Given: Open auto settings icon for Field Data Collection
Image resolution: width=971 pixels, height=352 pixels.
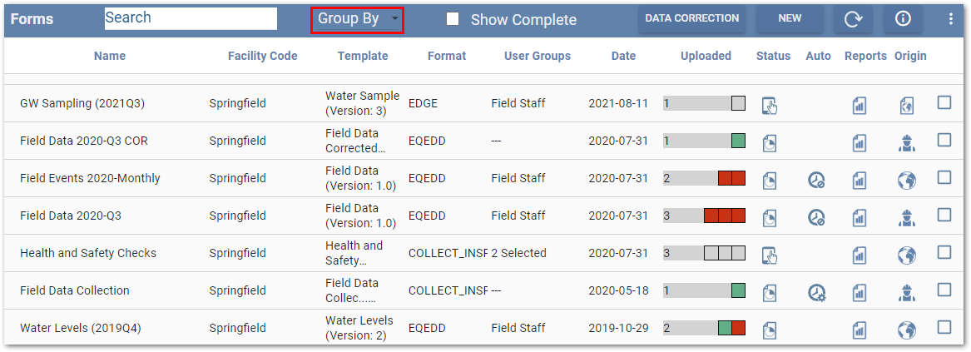Looking at the screenshot, I should click(x=816, y=292).
